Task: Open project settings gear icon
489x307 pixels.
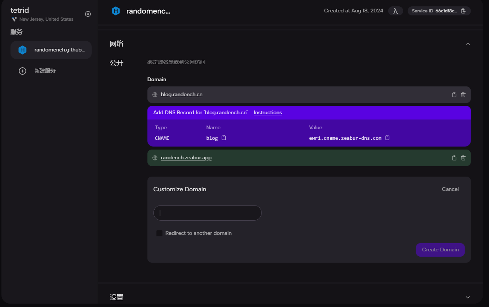Action: [x=88, y=14]
